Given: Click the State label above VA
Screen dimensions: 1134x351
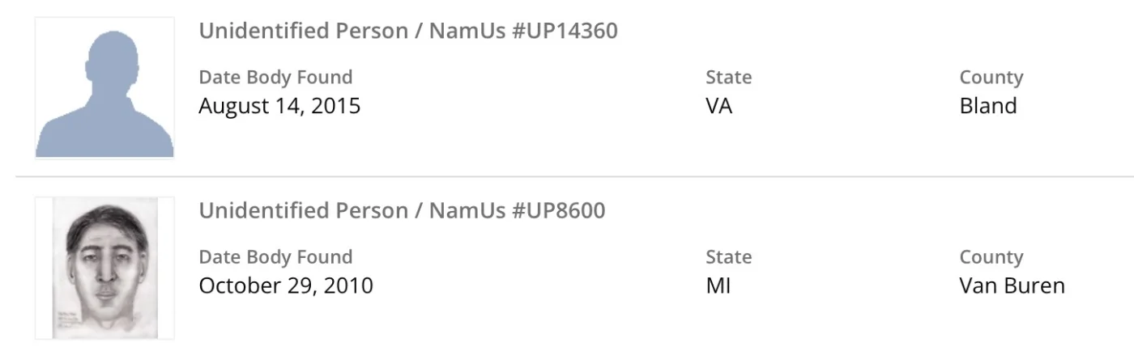Looking at the screenshot, I should click(728, 78).
